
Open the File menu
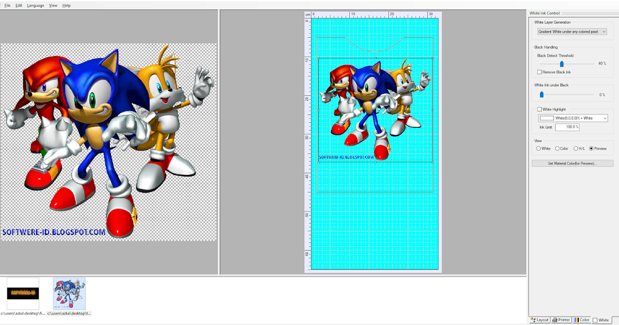pos(7,5)
